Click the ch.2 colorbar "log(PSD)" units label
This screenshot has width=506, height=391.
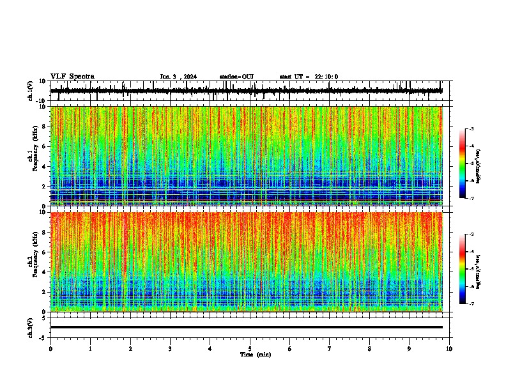click(x=479, y=272)
